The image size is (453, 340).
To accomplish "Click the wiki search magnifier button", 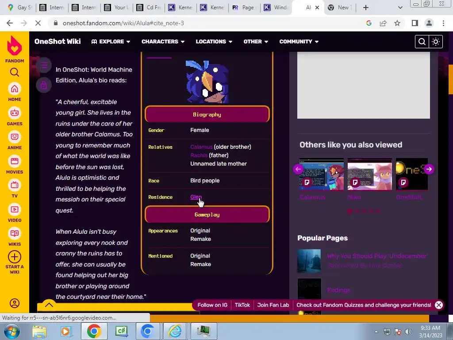I will point(422,42).
